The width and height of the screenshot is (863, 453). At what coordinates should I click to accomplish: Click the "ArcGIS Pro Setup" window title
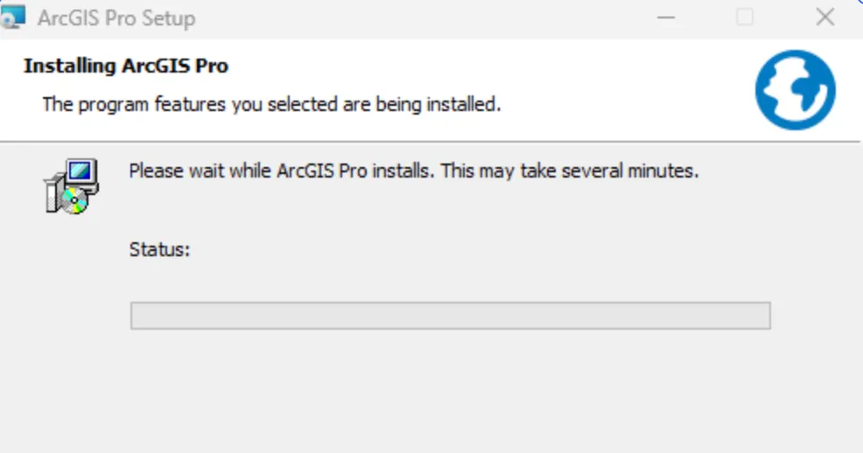[x=116, y=18]
